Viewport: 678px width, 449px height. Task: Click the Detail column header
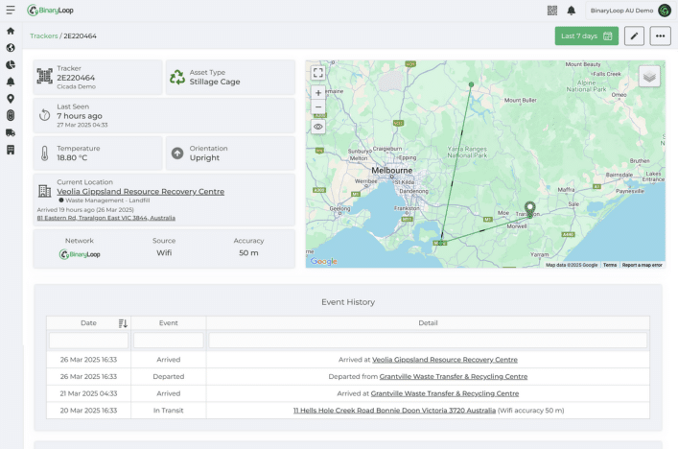428,323
